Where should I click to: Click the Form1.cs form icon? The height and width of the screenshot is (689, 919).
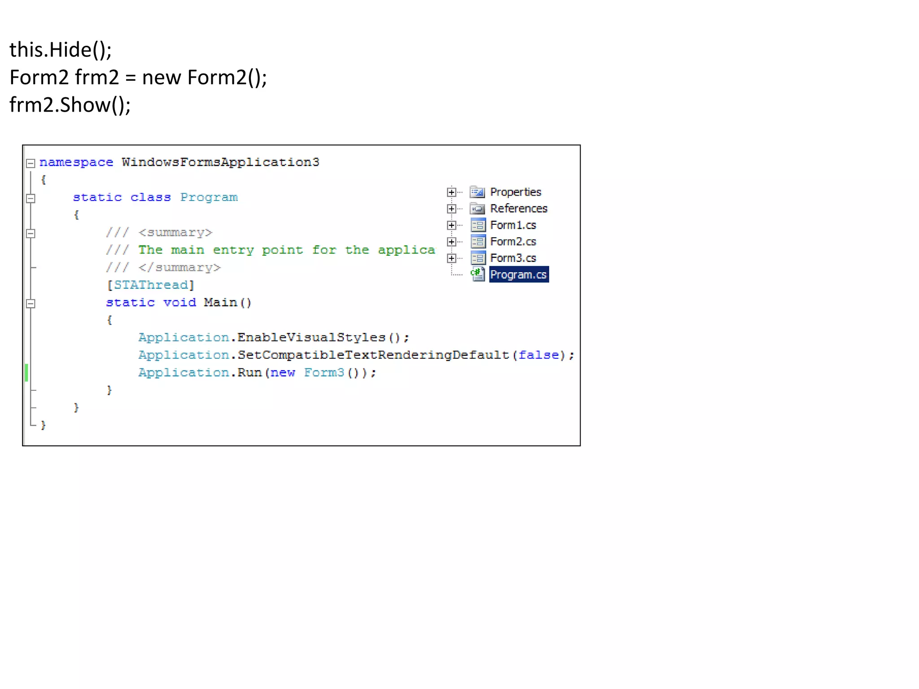pos(478,225)
